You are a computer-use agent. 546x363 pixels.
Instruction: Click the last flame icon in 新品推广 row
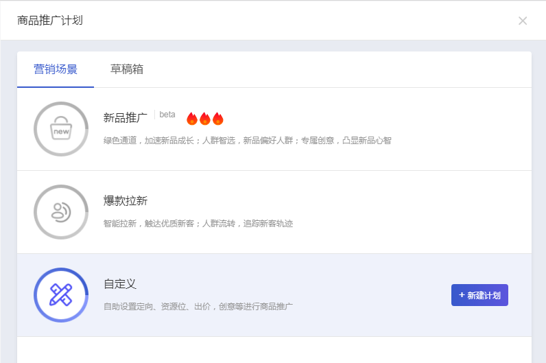click(x=218, y=118)
